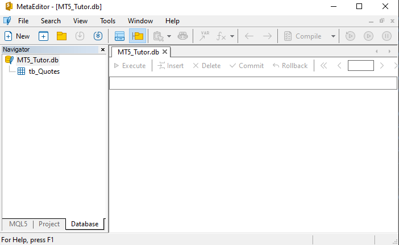Click the Compile button
The height and width of the screenshot is (245, 399).
coord(303,36)
